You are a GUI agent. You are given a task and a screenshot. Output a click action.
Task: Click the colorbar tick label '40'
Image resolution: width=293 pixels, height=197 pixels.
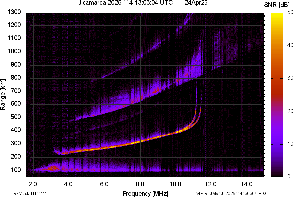290,45
